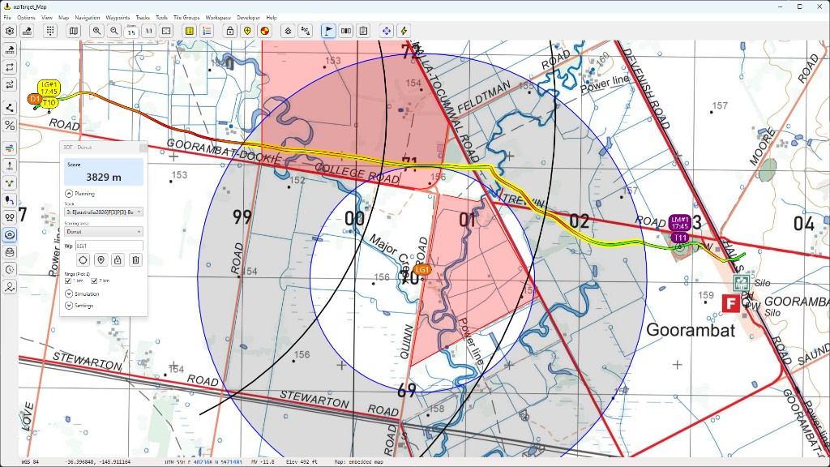This screenshot has width=830, height=467.
Task: Click the colored list lines icon
Action: coord(207,31)
